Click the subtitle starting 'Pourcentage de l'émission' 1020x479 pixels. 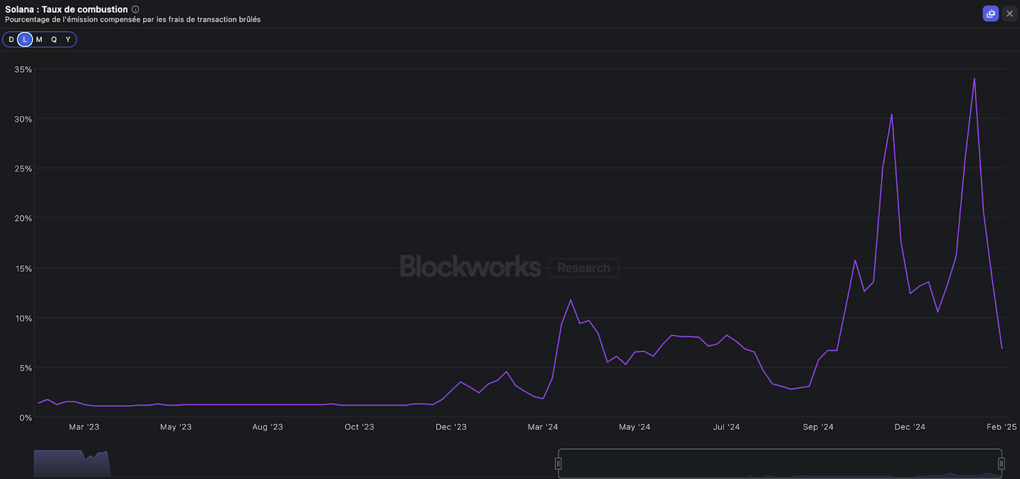tap(133, 20)
